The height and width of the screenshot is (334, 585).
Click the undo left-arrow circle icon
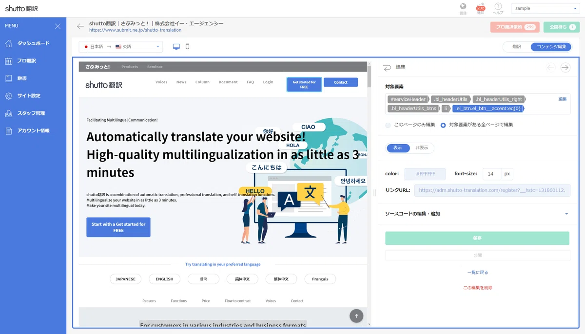point(551,68)
